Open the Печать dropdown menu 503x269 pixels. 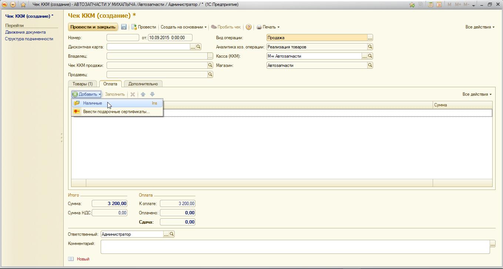(268, 27)
